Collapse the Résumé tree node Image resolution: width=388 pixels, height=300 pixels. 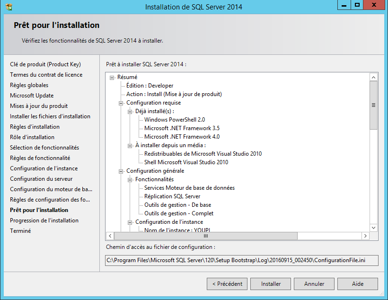112,78
